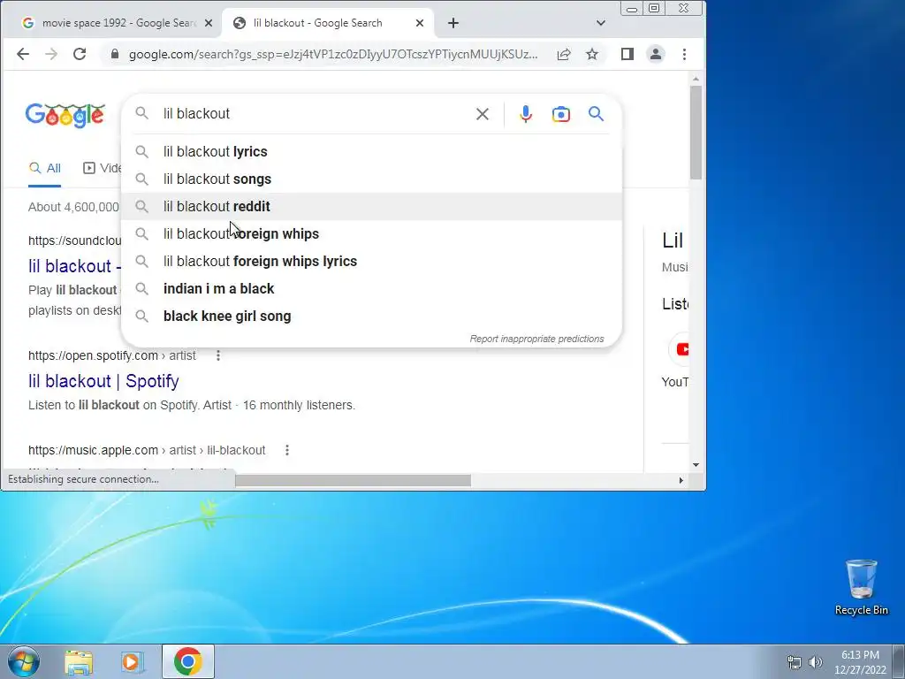Open the Chrome three-dot menu
905x679 pixels.
pyautogui.click(x=685, y=54)
